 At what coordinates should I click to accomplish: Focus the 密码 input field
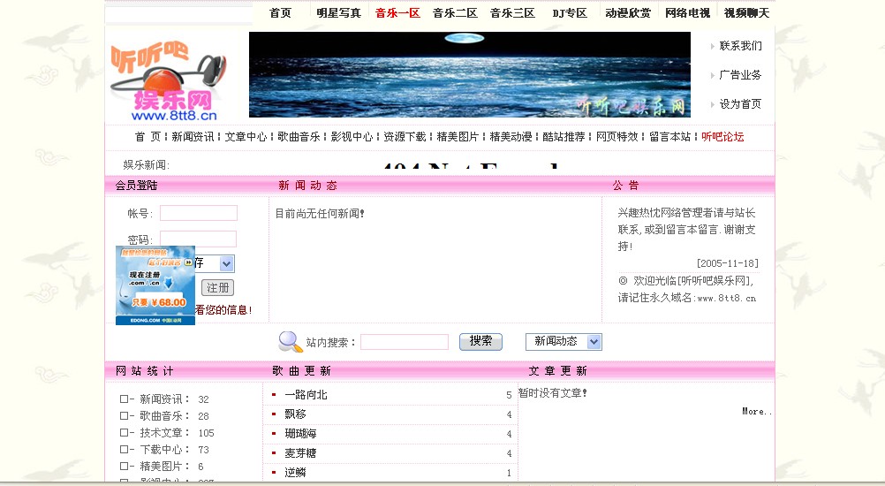tap(198, 239)
